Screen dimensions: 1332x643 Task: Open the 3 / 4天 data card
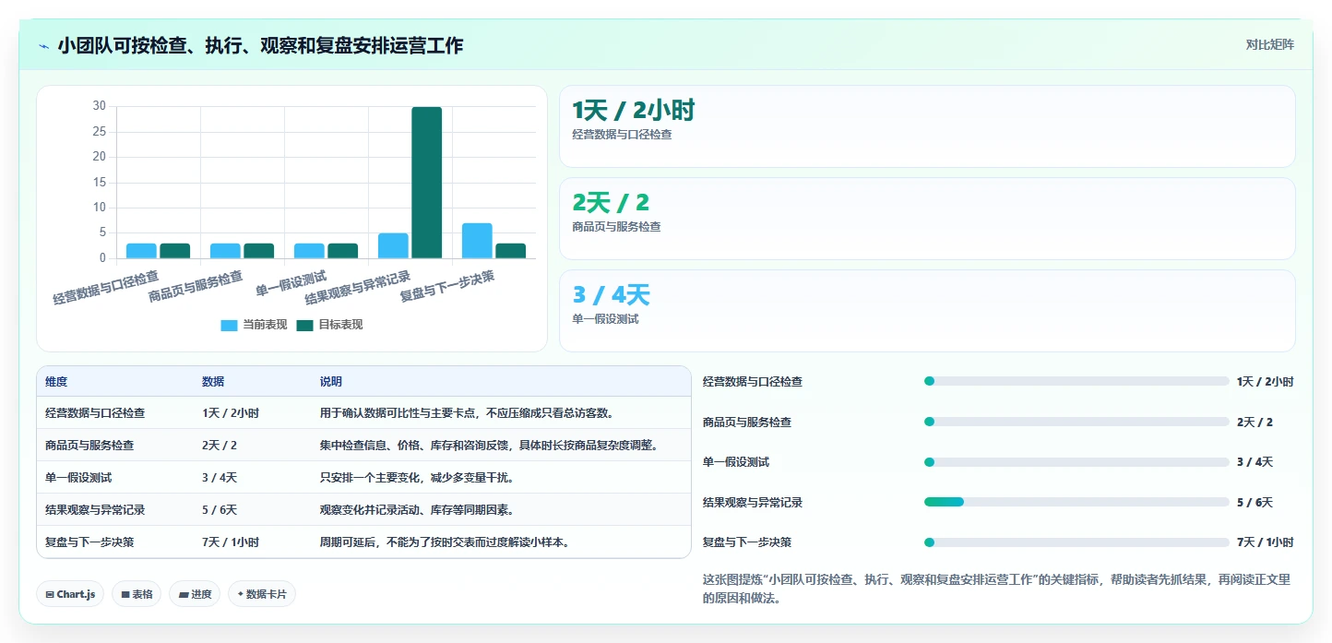pos(927,311)
